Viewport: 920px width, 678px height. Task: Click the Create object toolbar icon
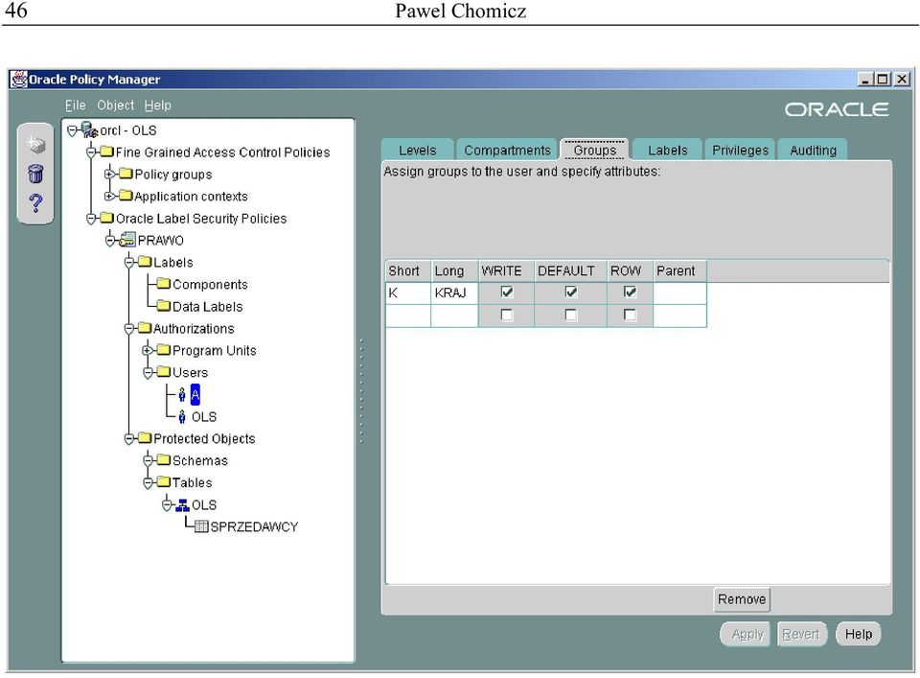(x=35, y=143)
